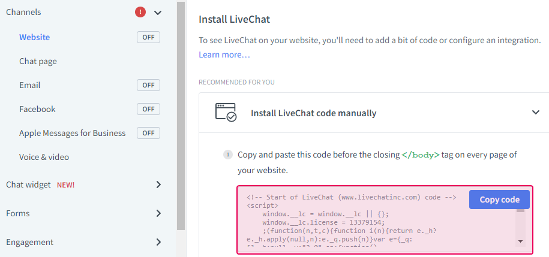Click the red alert icon beside Channels
Screen dimensions: 549x257
pos(140,12)
